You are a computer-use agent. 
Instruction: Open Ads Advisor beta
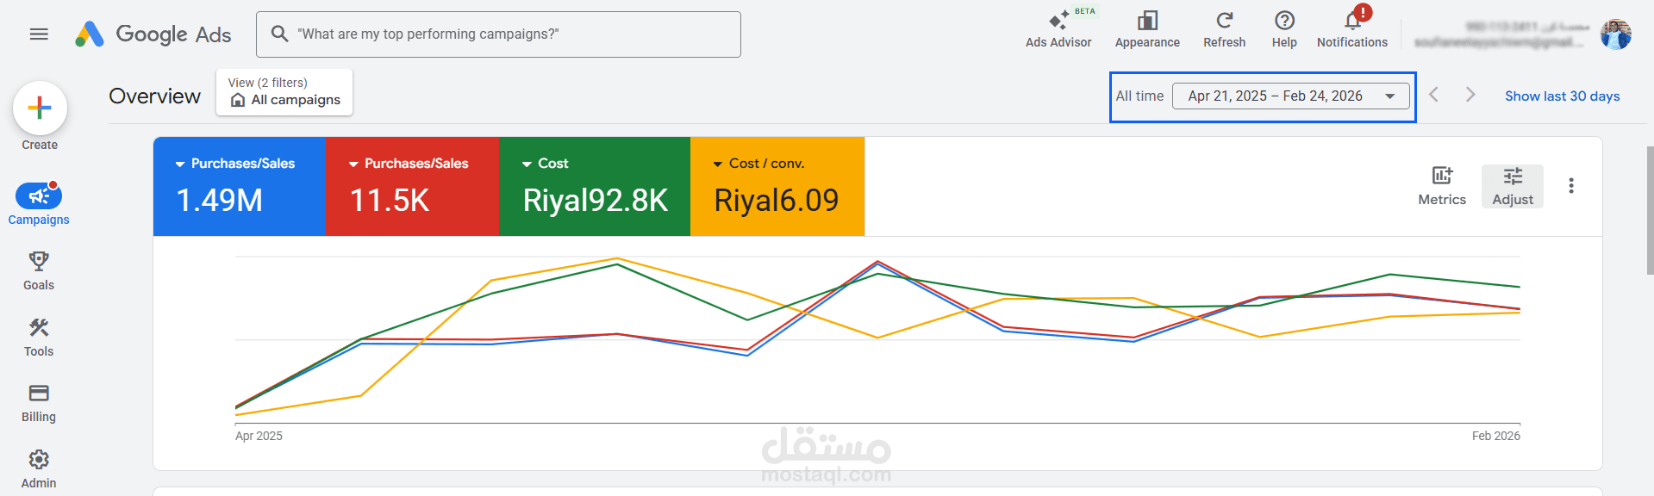1058,28
